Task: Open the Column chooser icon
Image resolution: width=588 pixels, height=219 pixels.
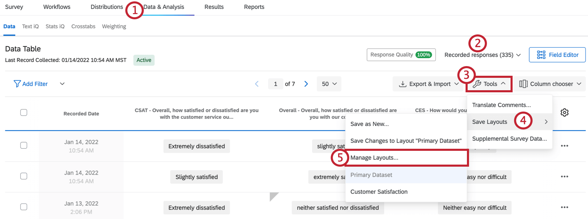Action: 523,84
